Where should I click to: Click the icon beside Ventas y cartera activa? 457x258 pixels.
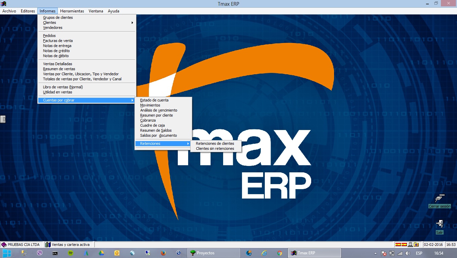pyautogui.click(x=48, y=245)
